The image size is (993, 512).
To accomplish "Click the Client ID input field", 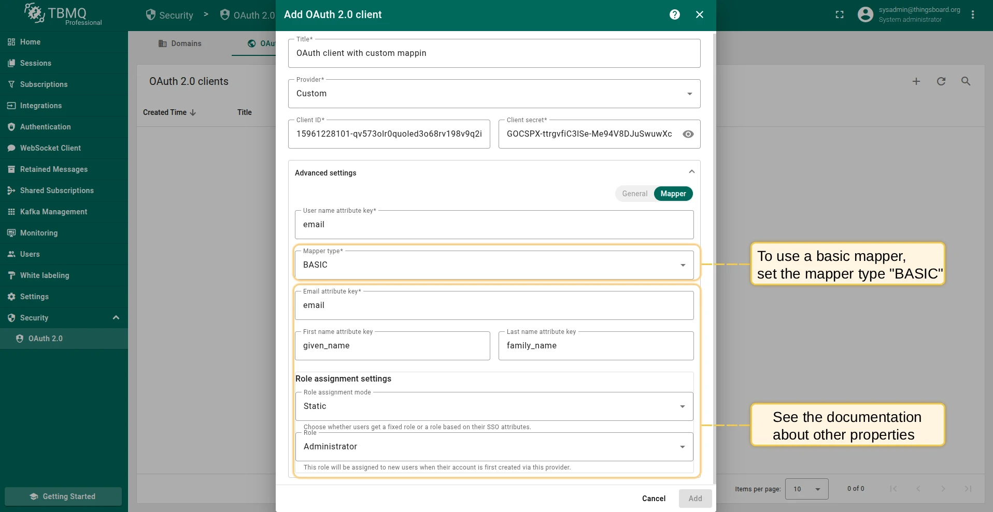I will 389,134.
